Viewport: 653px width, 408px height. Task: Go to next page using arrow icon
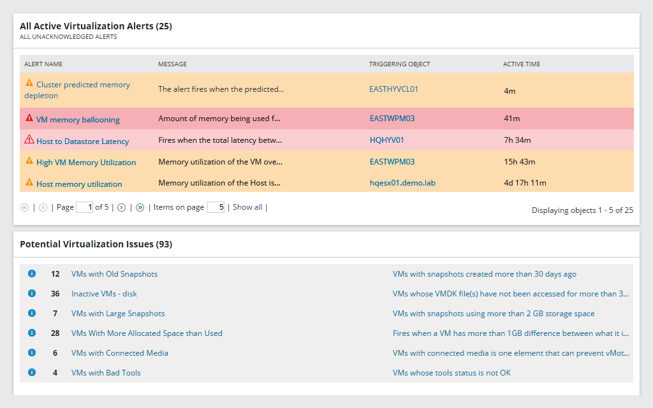point(121,207)
